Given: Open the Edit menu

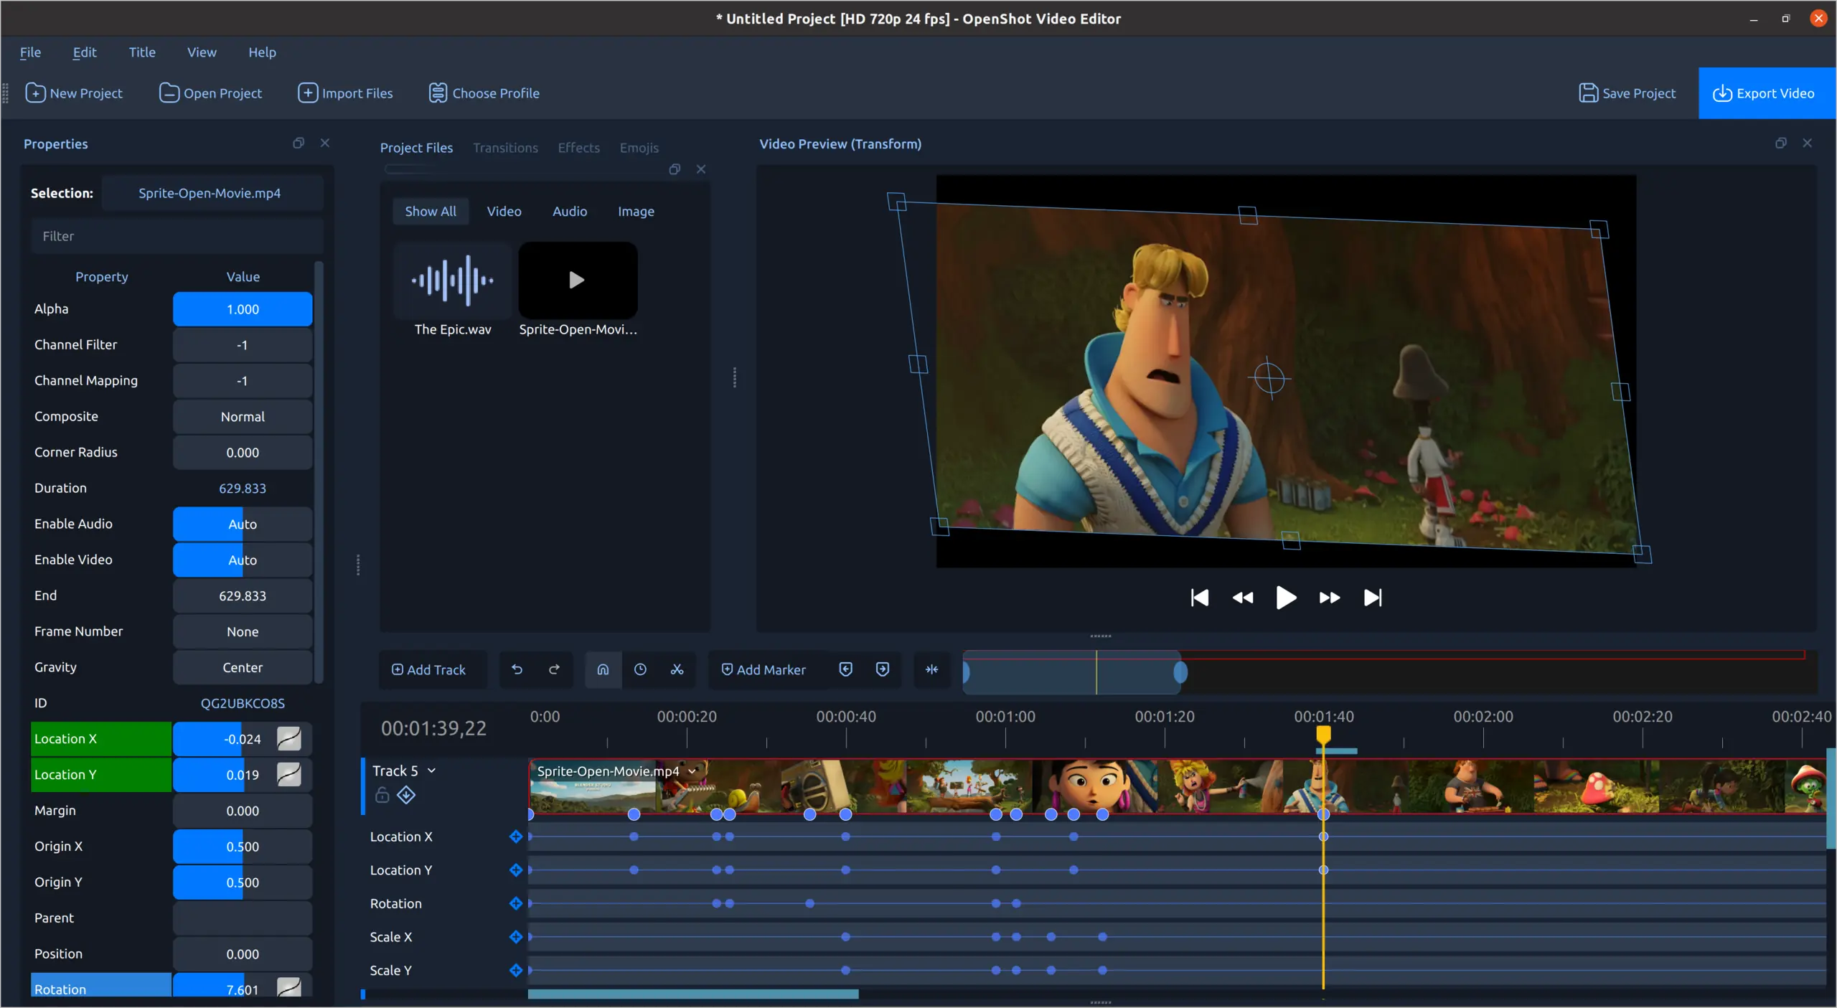Looking at the screenshot, I should pos(85,52).
